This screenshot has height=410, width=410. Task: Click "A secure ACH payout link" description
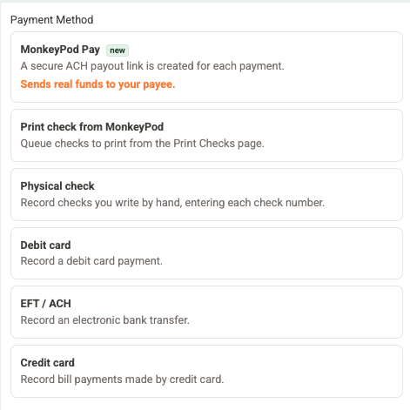(152, 66)
